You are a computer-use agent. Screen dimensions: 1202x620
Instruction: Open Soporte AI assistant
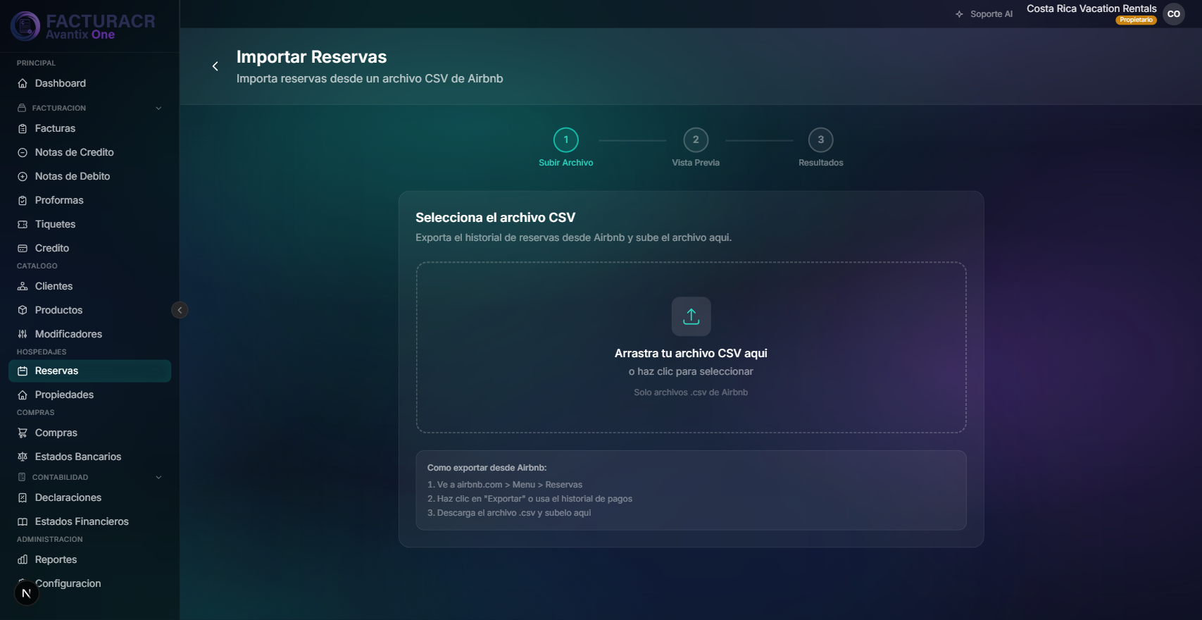984,14
